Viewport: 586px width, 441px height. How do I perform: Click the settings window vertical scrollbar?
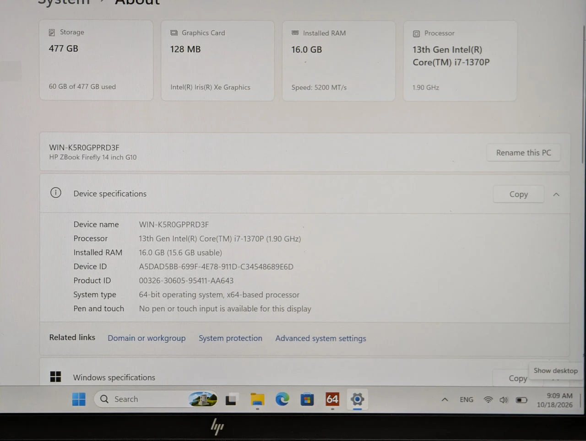[x=583, y=94]
